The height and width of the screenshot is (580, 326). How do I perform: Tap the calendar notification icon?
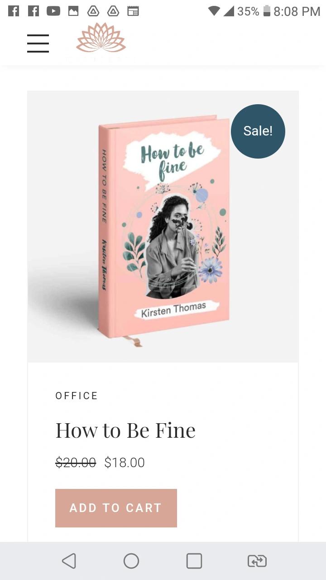click(x=133, y=11)
